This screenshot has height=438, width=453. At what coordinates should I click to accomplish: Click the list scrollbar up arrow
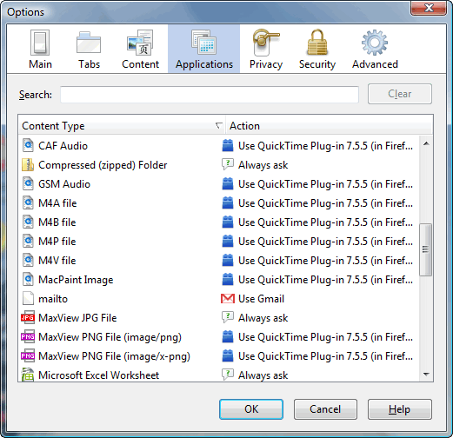point(426,143)
